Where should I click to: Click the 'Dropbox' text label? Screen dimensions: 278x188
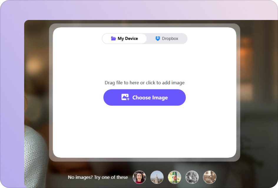tap(170, 38)
